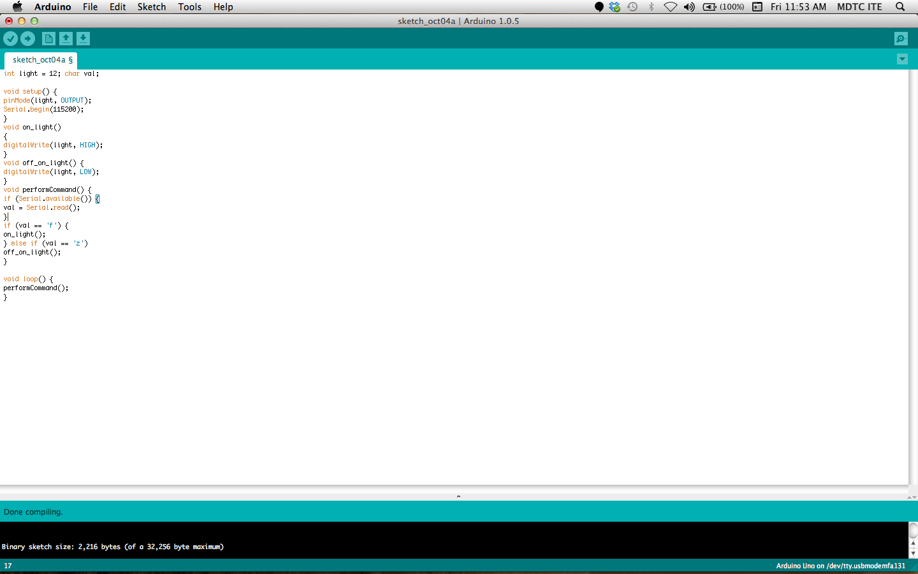Open the Serial Monitor icon
The image size is (918, 574).
click(901, 39)
